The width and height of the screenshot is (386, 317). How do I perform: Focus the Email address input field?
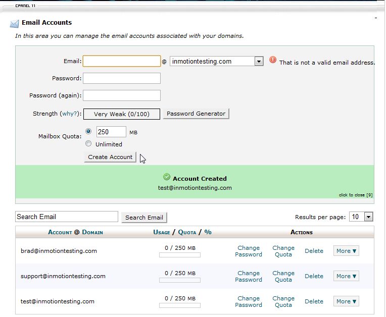tap(122, 62)
